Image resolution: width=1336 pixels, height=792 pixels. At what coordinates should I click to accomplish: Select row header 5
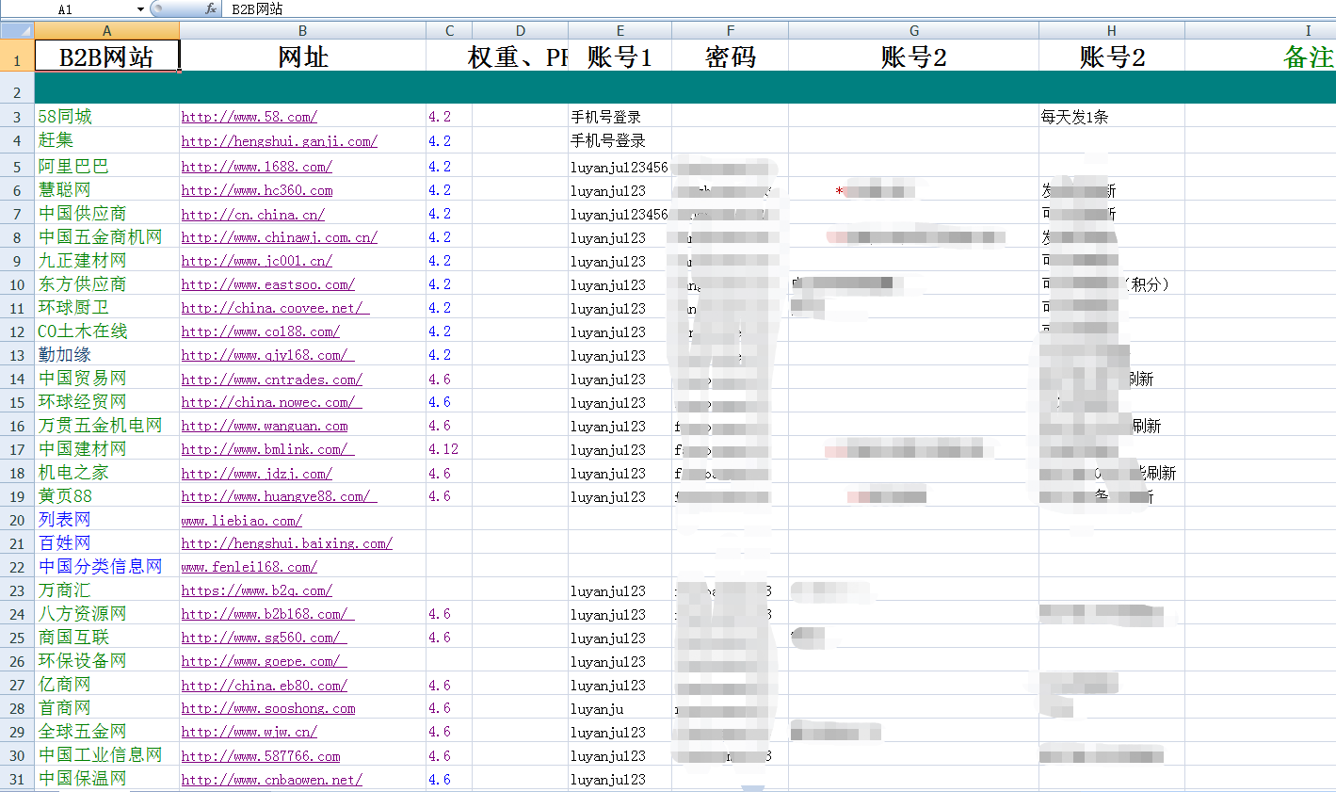[x=15, y=166]
